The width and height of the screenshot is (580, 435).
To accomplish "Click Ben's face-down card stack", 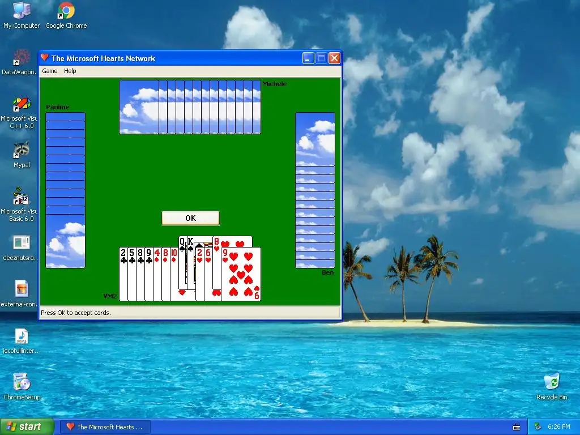I will click(x=315, y=190).
